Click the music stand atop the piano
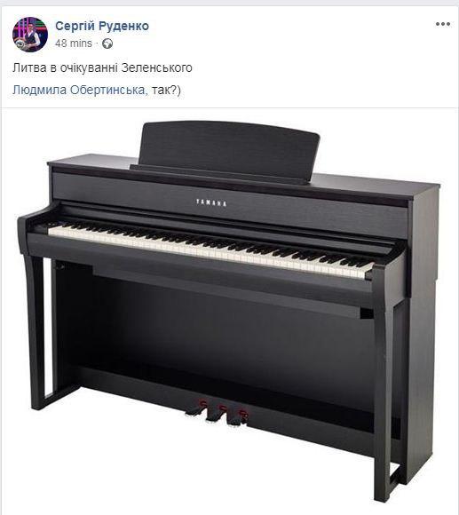The height and width of the screenshot is (515, 459). 228,151
